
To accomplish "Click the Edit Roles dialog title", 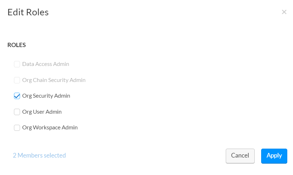I will pyautogui.click(x=28, y=12).
